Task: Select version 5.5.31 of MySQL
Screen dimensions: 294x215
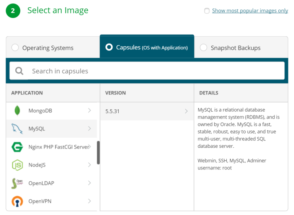Action: (113, 111)
